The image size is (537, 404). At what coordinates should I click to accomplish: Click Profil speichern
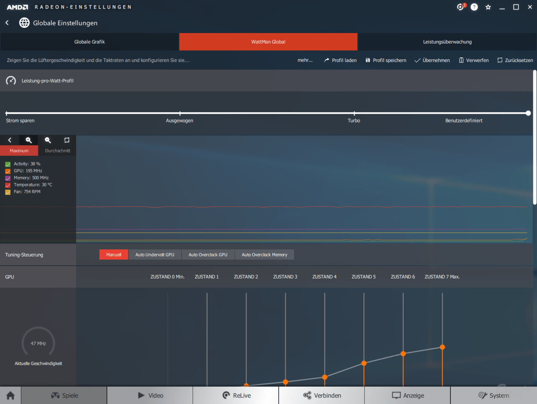386,60
